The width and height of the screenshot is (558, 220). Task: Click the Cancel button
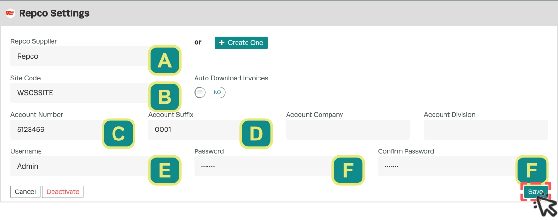(25, 191)
